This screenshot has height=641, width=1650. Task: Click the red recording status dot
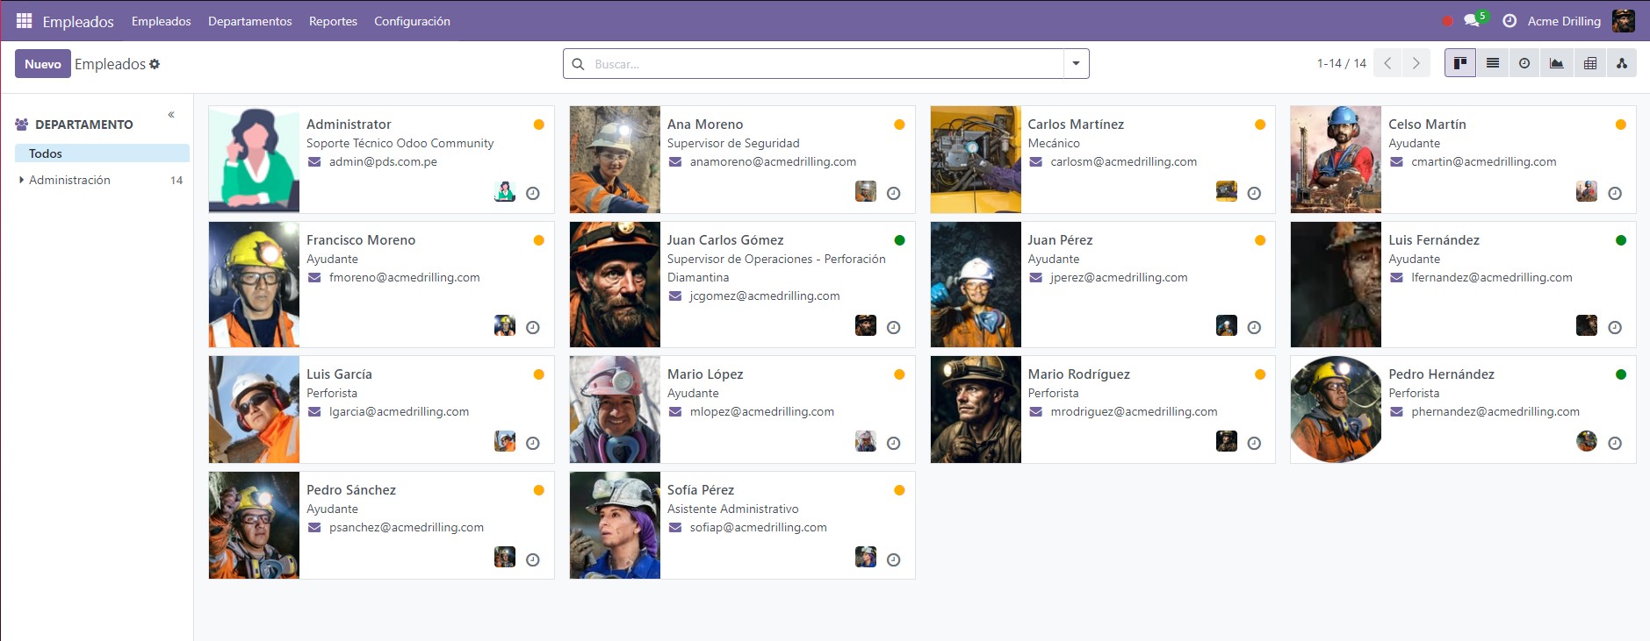pos(1447,21)
